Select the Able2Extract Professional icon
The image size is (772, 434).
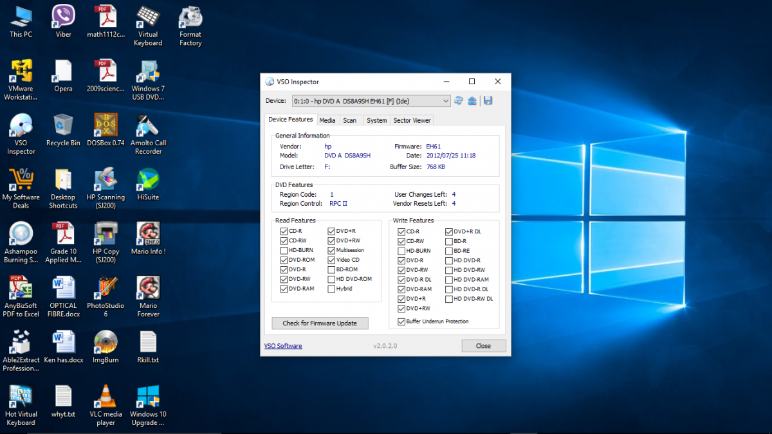[x=21, y=351]
